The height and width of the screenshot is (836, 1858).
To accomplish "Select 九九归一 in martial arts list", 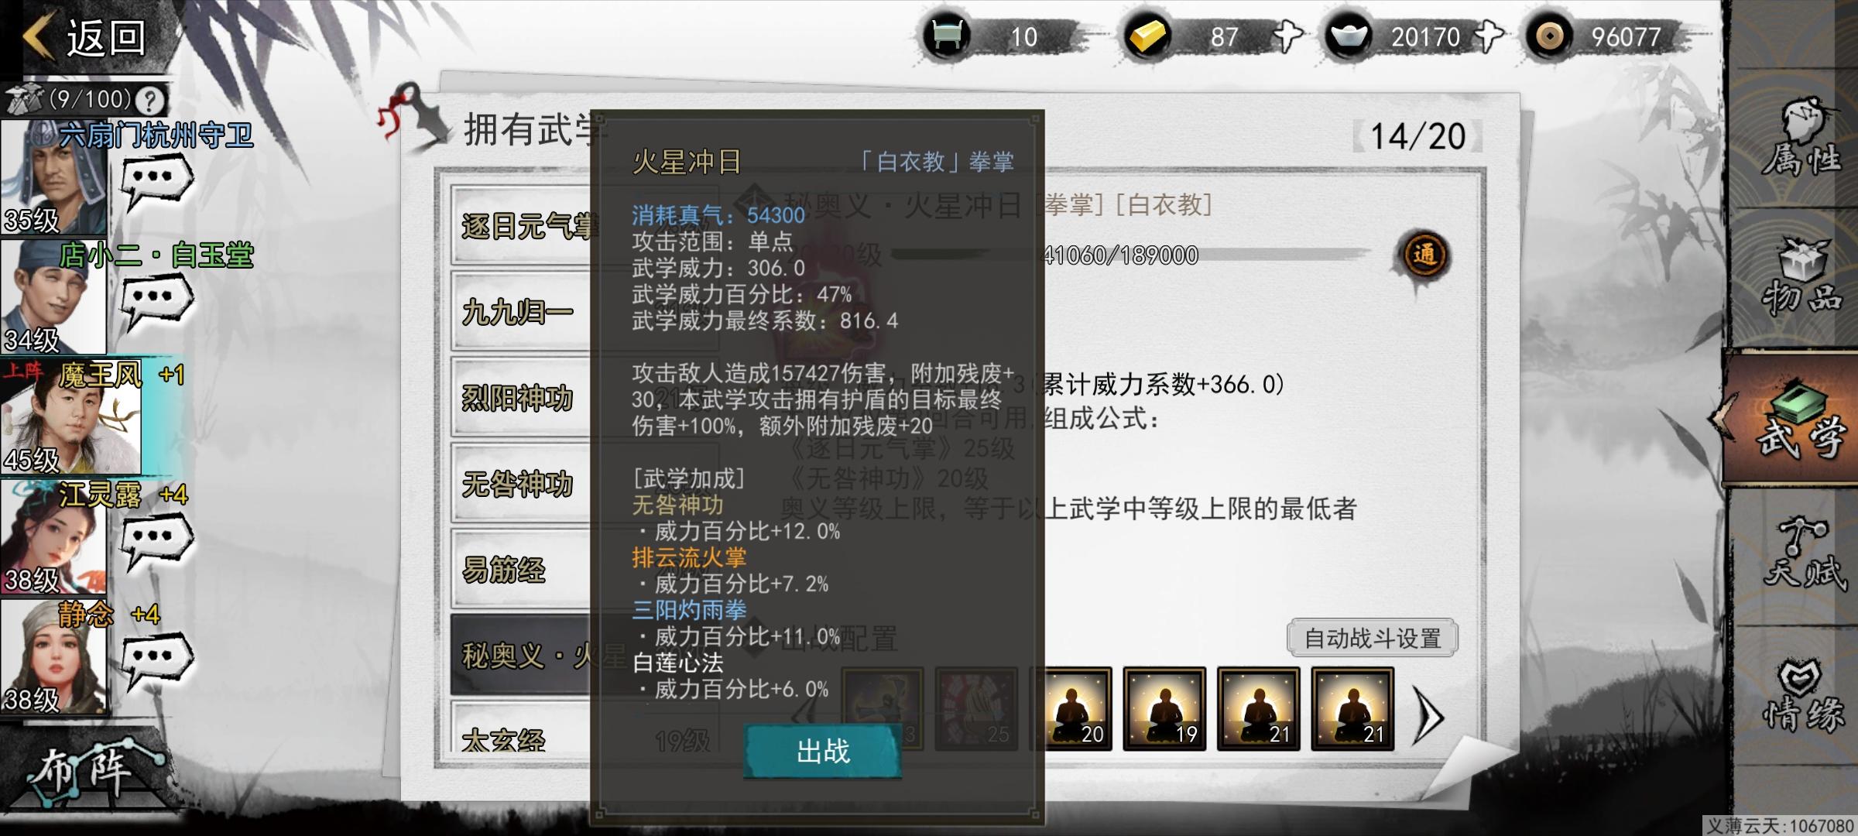I will click(520, 313).
